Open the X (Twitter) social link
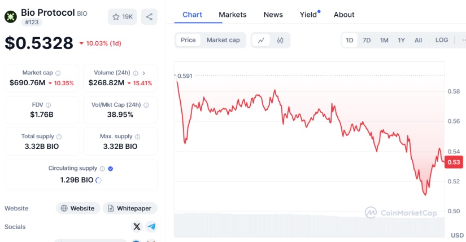 pyautogui.click(x=137, y=227)
